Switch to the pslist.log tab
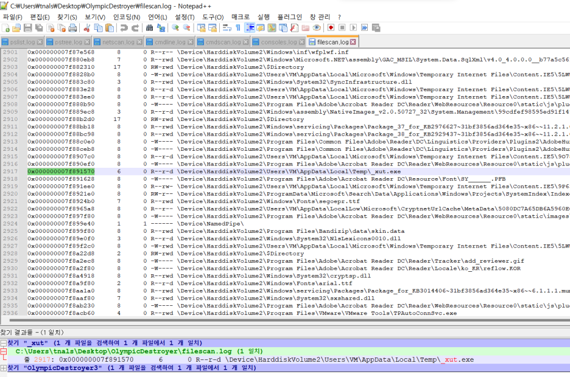This screenshot has width=570, height=377. [22, 42]
